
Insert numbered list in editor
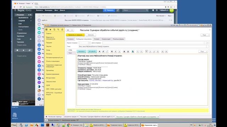pos(142,52)
